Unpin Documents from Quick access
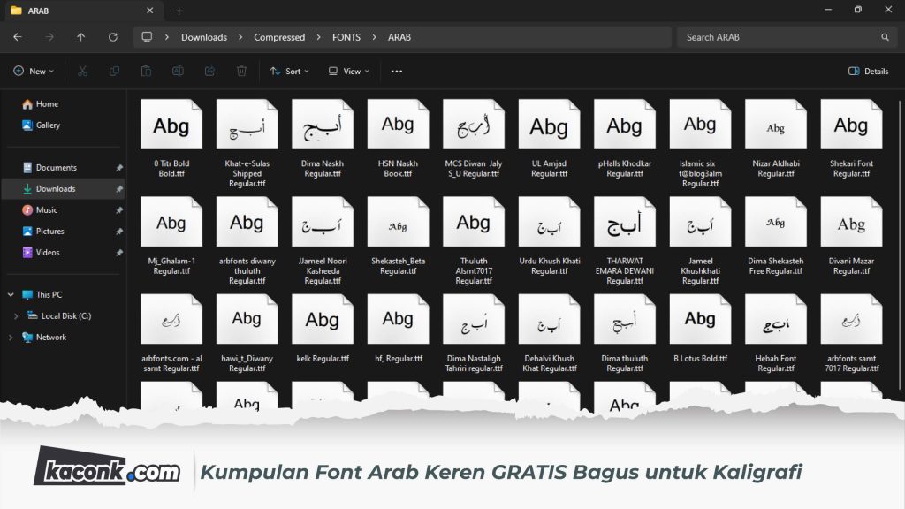Screen dimensions: 905x509 119,167
